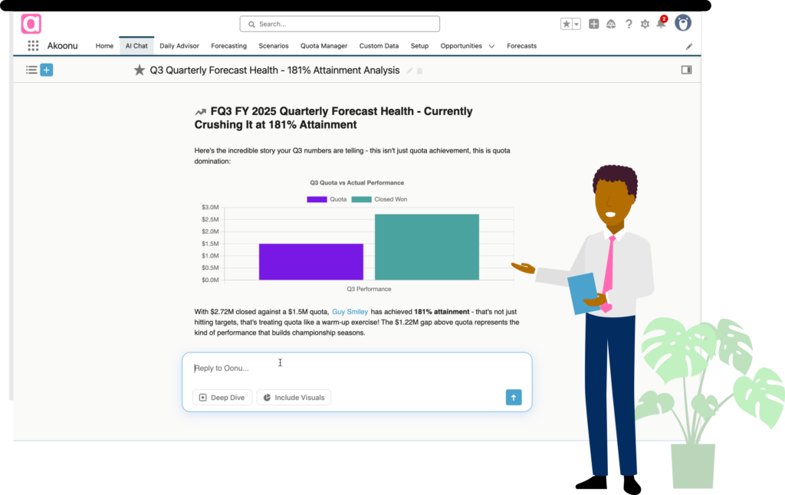Start a new chat with the blue plus icon
This screenshot has height=495, width=785.
(x=47, y=70)
